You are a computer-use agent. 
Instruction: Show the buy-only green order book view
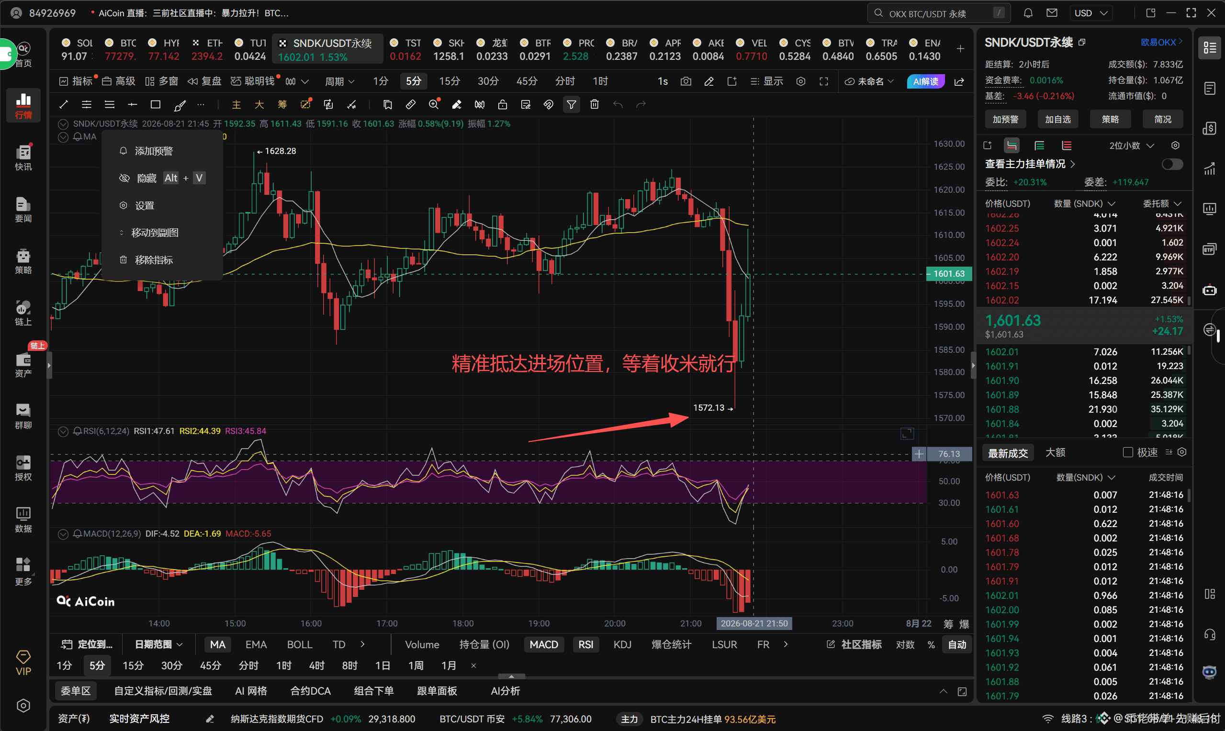(x=1039, y=146)
